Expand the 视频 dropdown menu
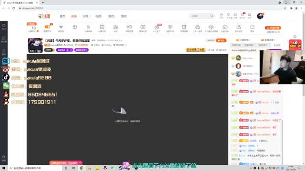 tap(99, 16)
